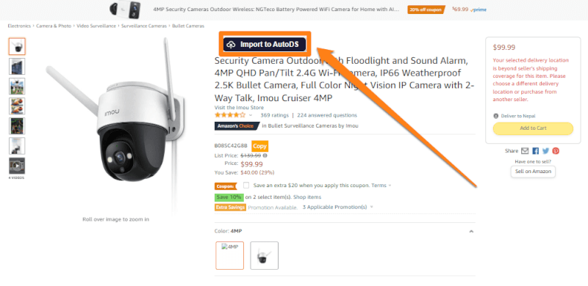The width and height of the screenshot is (588, 286).
Task: Visit the Imou Store link
Action: [239, 108]
